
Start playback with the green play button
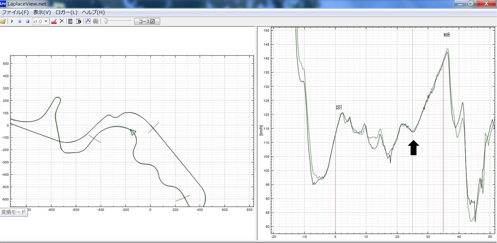pyautogui.click(x=12, y=21)
